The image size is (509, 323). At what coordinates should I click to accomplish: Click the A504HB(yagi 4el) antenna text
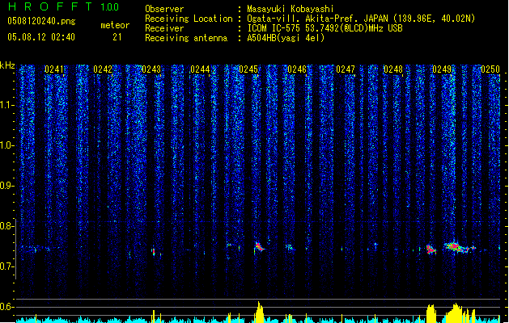coord(286,38)
